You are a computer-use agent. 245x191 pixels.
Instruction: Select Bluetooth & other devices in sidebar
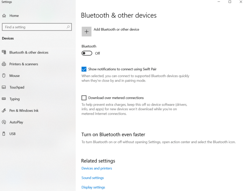(29, 52)
